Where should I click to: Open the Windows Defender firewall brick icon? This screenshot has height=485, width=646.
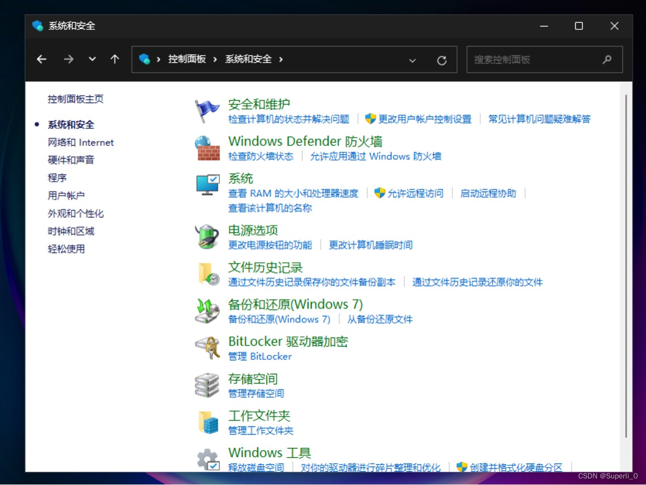[x=207, y=148]
